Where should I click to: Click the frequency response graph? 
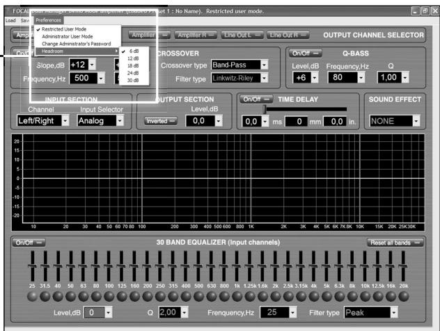pyautogui.click(x=218, y=182)
